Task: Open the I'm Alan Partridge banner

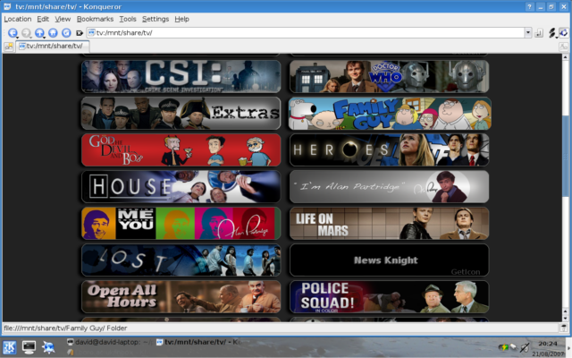Action: tap(390, 187)
